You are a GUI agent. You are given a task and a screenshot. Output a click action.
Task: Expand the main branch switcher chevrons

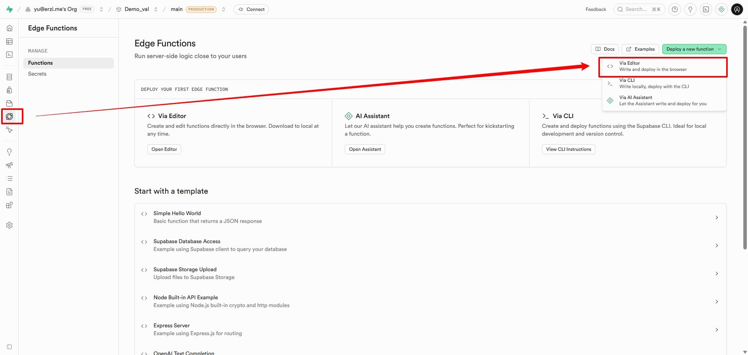[x=224, y=9]
